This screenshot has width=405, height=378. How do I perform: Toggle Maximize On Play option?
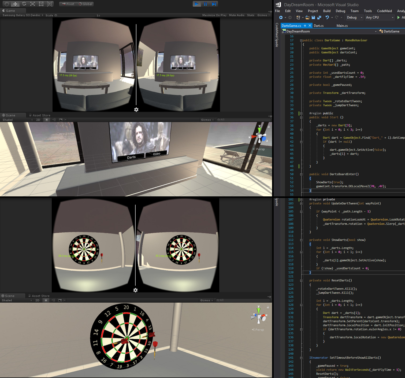(x=214, y=15)
